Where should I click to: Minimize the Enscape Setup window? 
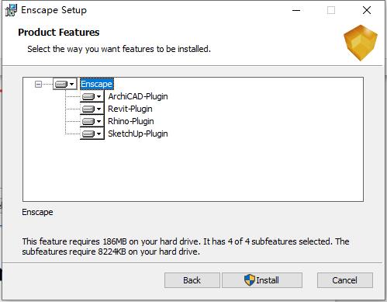[296, 10]
